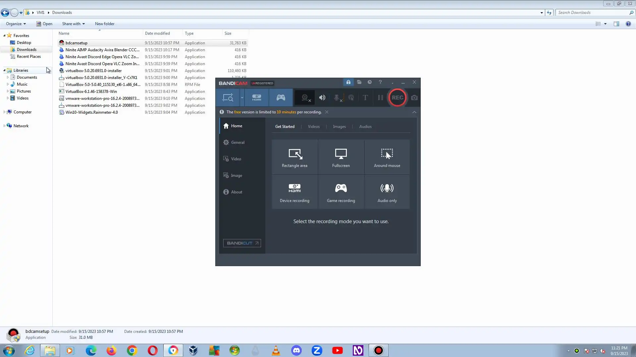Click the BANDICUT link button
The width and height of the screenshot is (636, 357).
coord(242,243)
